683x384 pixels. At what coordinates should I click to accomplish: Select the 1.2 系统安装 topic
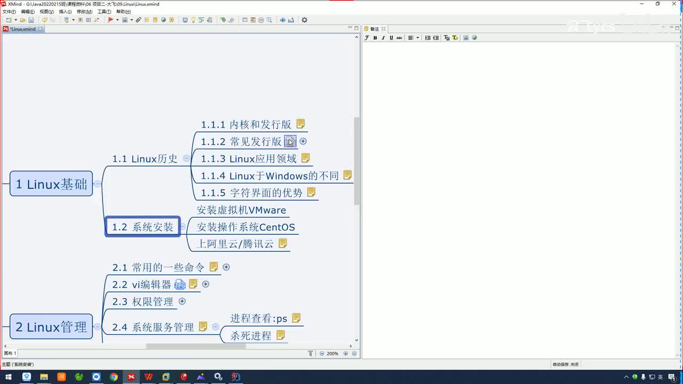[x=142, y=227]
